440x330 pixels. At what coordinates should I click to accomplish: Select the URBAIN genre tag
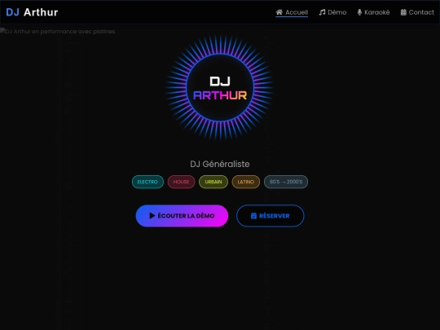[x=213, y=182]
